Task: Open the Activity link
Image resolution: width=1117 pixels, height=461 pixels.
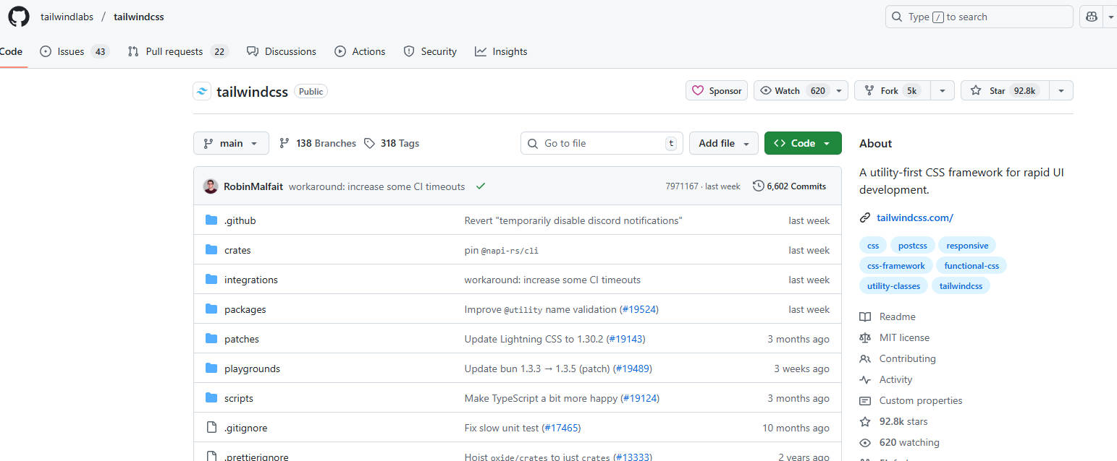Action: pyautogui.click(x=886, y=379)
